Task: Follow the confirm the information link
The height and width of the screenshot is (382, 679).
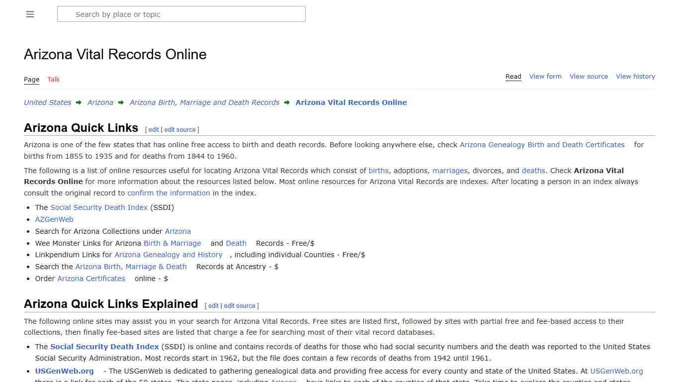Action: coord(169,193)
